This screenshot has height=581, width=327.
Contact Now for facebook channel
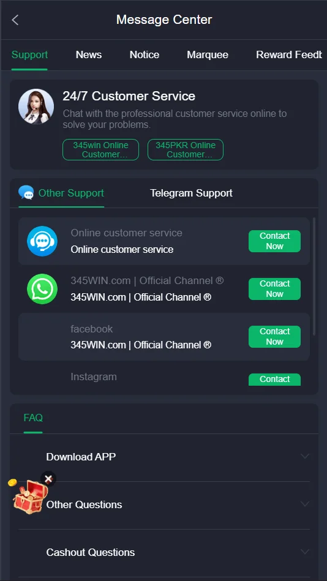(x=274, y=337)
